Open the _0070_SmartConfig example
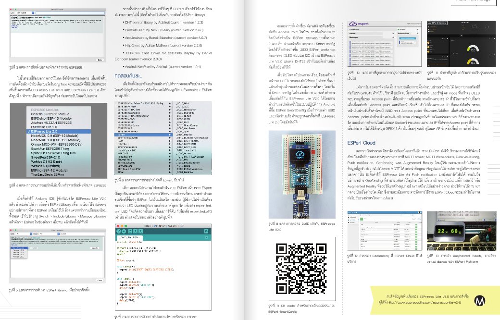Viewport: 500px width, 320px height. (x=187, y=125)
